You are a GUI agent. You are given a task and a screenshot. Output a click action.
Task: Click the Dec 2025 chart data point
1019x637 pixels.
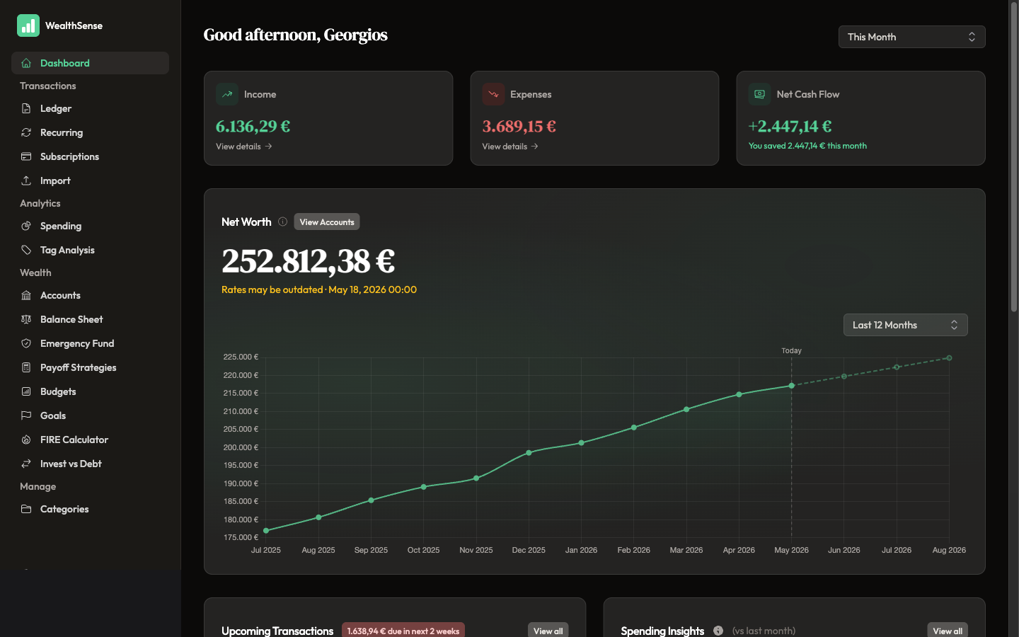(529, 453)
